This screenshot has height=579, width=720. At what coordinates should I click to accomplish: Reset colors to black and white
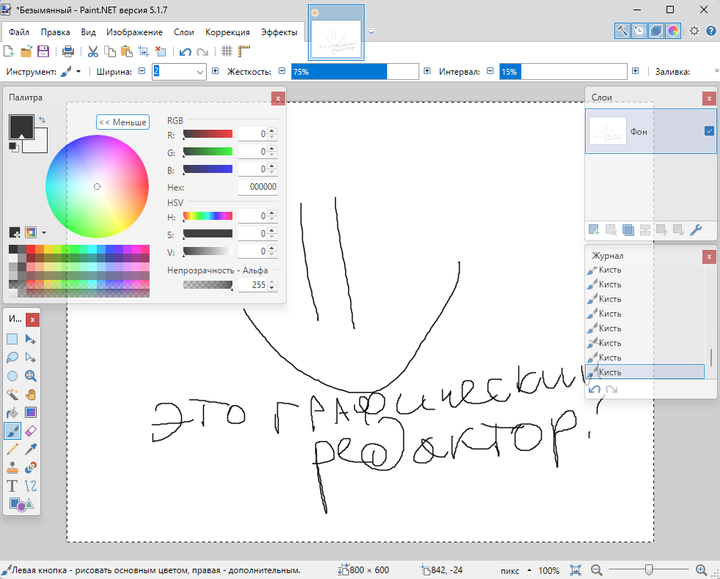(x=14, y=147)
